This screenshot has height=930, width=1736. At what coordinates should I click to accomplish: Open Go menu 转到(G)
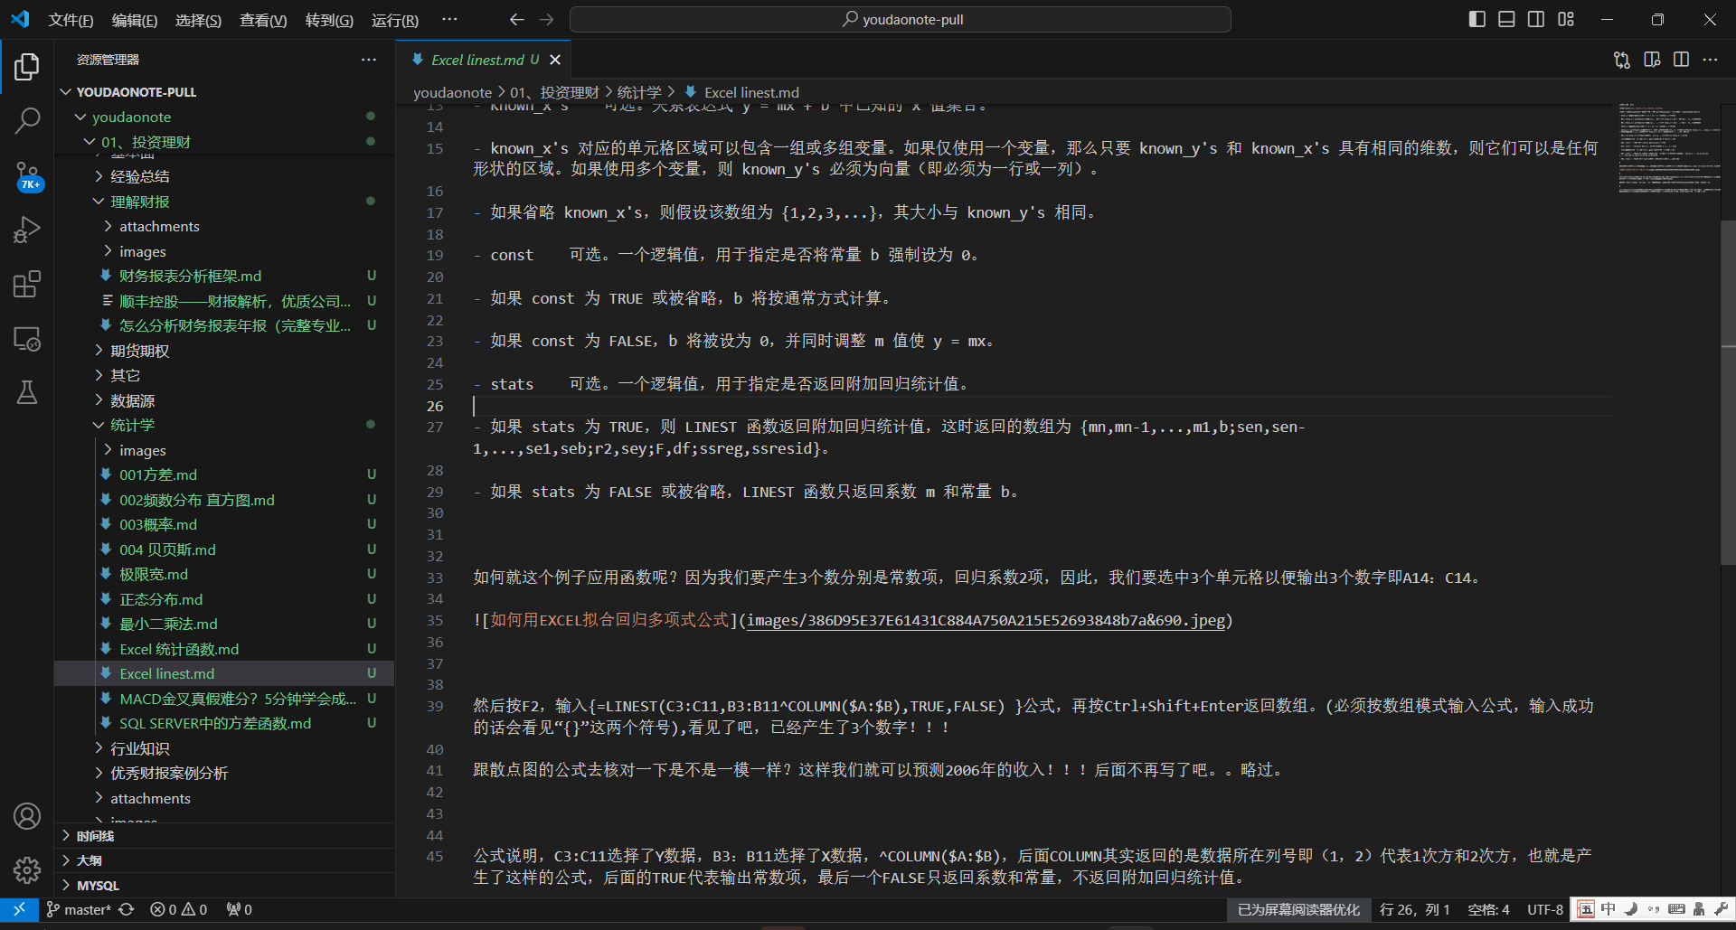click(x=329, y=20)
